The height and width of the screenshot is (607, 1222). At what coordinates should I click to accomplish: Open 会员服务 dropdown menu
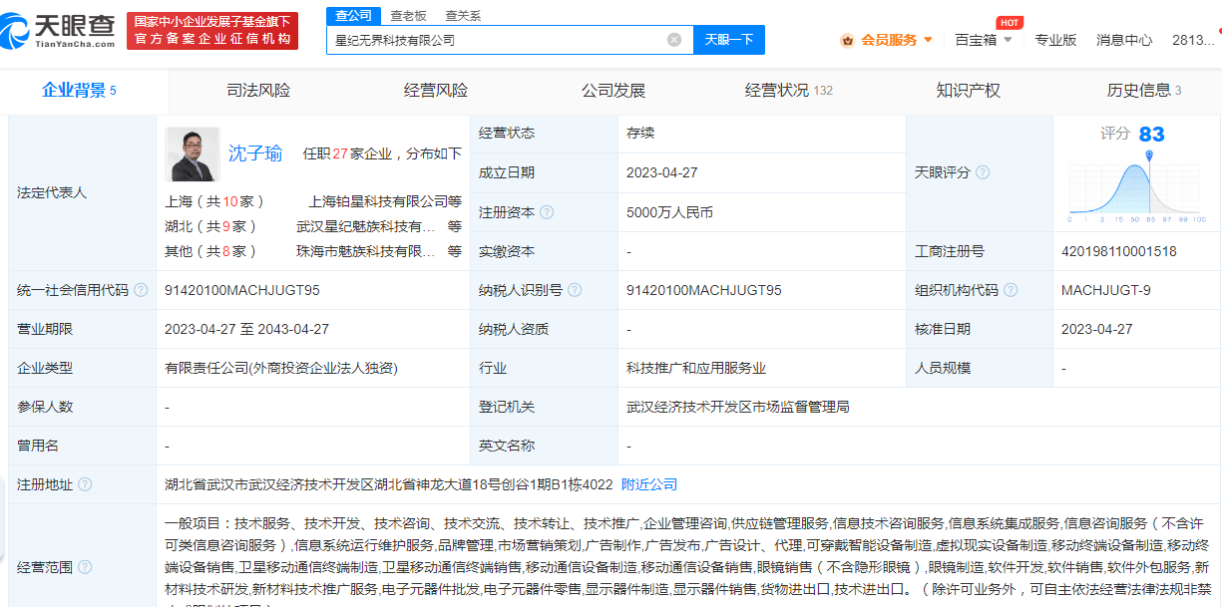point(887,40)
